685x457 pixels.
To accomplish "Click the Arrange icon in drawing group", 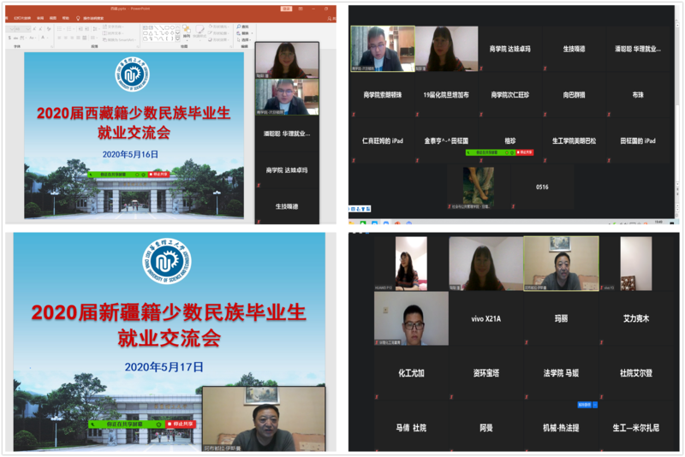I will pos(187,34).
